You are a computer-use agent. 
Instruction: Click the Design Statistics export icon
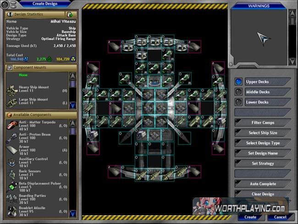(69, 15)
